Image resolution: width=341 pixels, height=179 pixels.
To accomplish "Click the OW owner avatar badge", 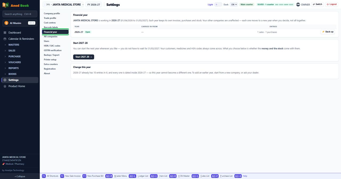I will click(298, 5).
